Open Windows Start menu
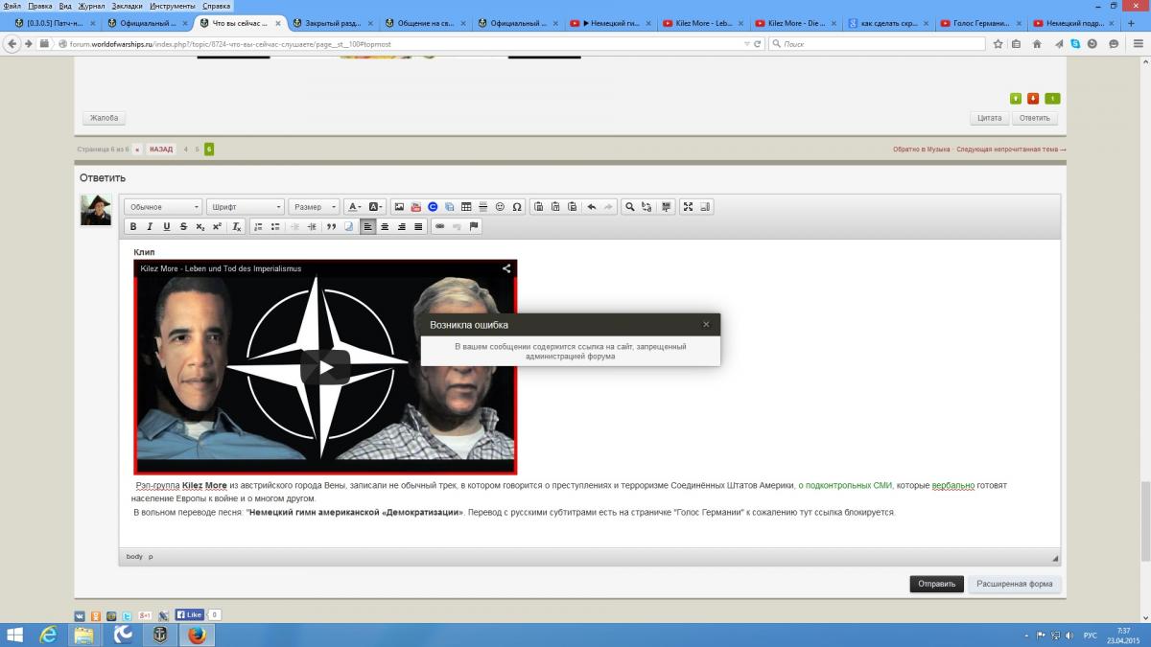The height and width of the screenshot is (647, 1151). click(x=15, y=635)
